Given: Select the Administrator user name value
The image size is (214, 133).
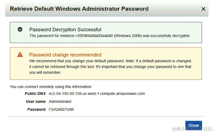Looking at the screenshot, I should pos(60,101).
